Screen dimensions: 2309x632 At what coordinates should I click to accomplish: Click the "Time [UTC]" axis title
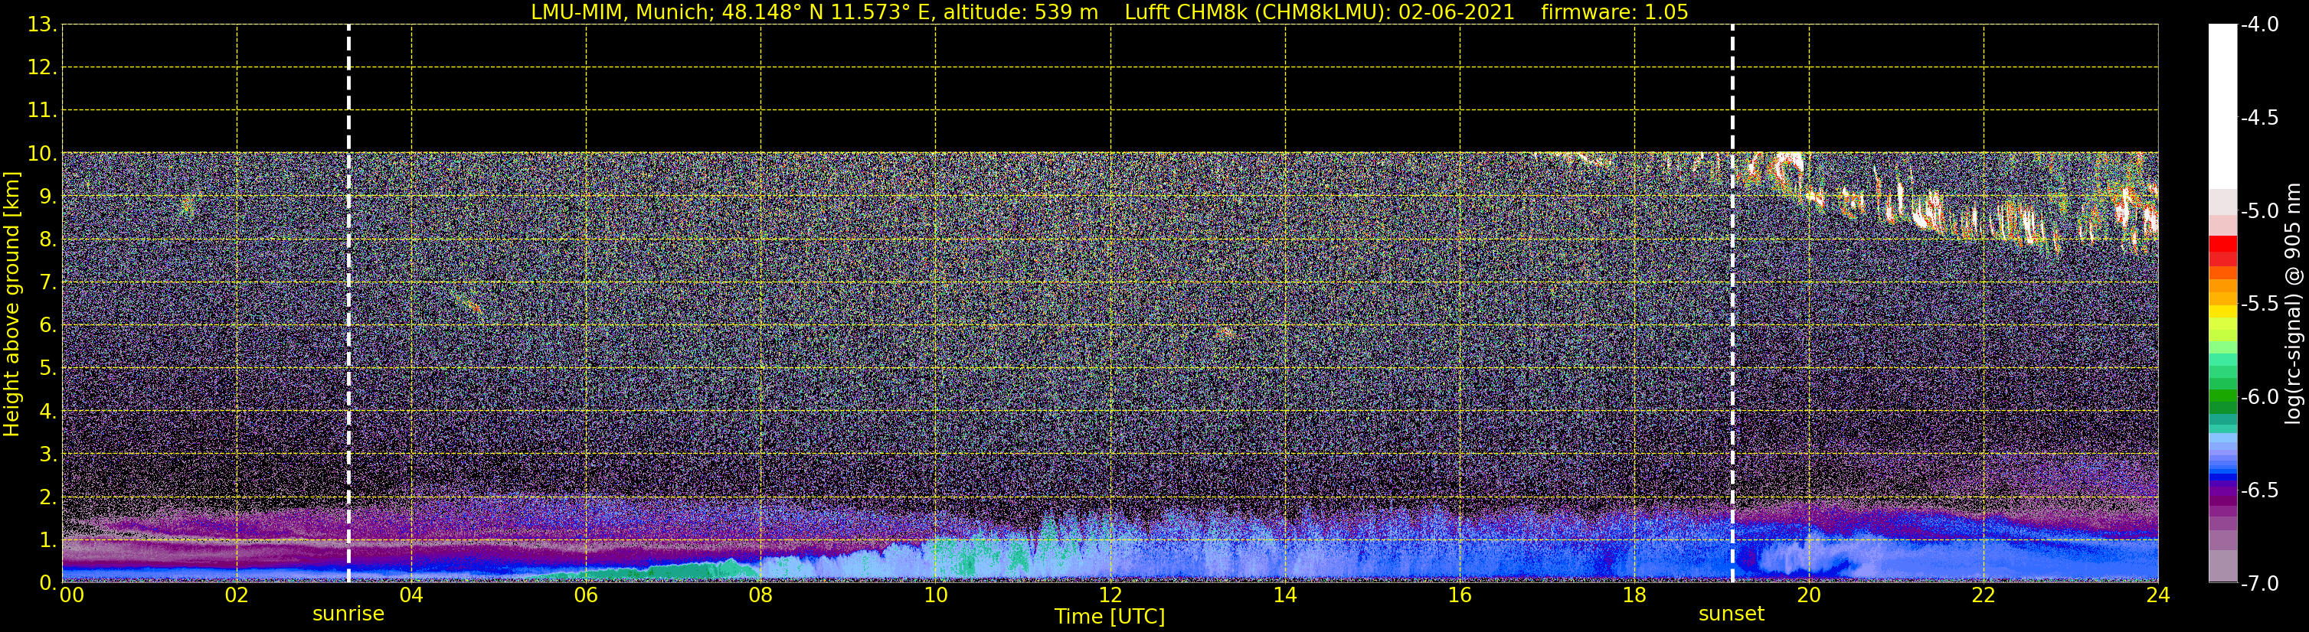(x=1110, y=617)
